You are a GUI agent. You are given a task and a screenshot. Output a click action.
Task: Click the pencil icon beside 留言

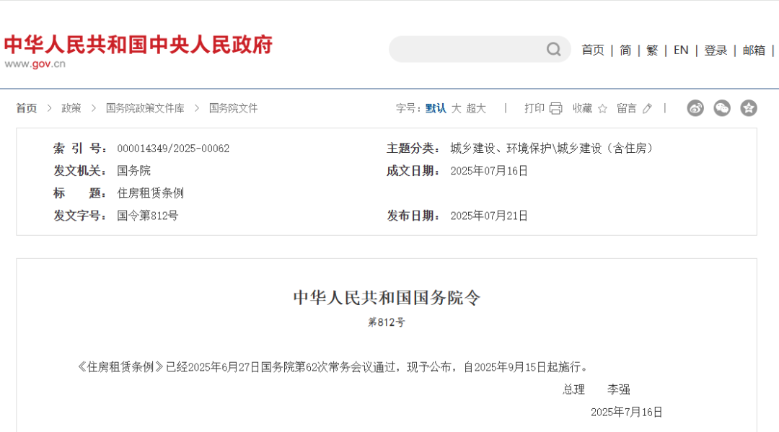coord(647,108)
